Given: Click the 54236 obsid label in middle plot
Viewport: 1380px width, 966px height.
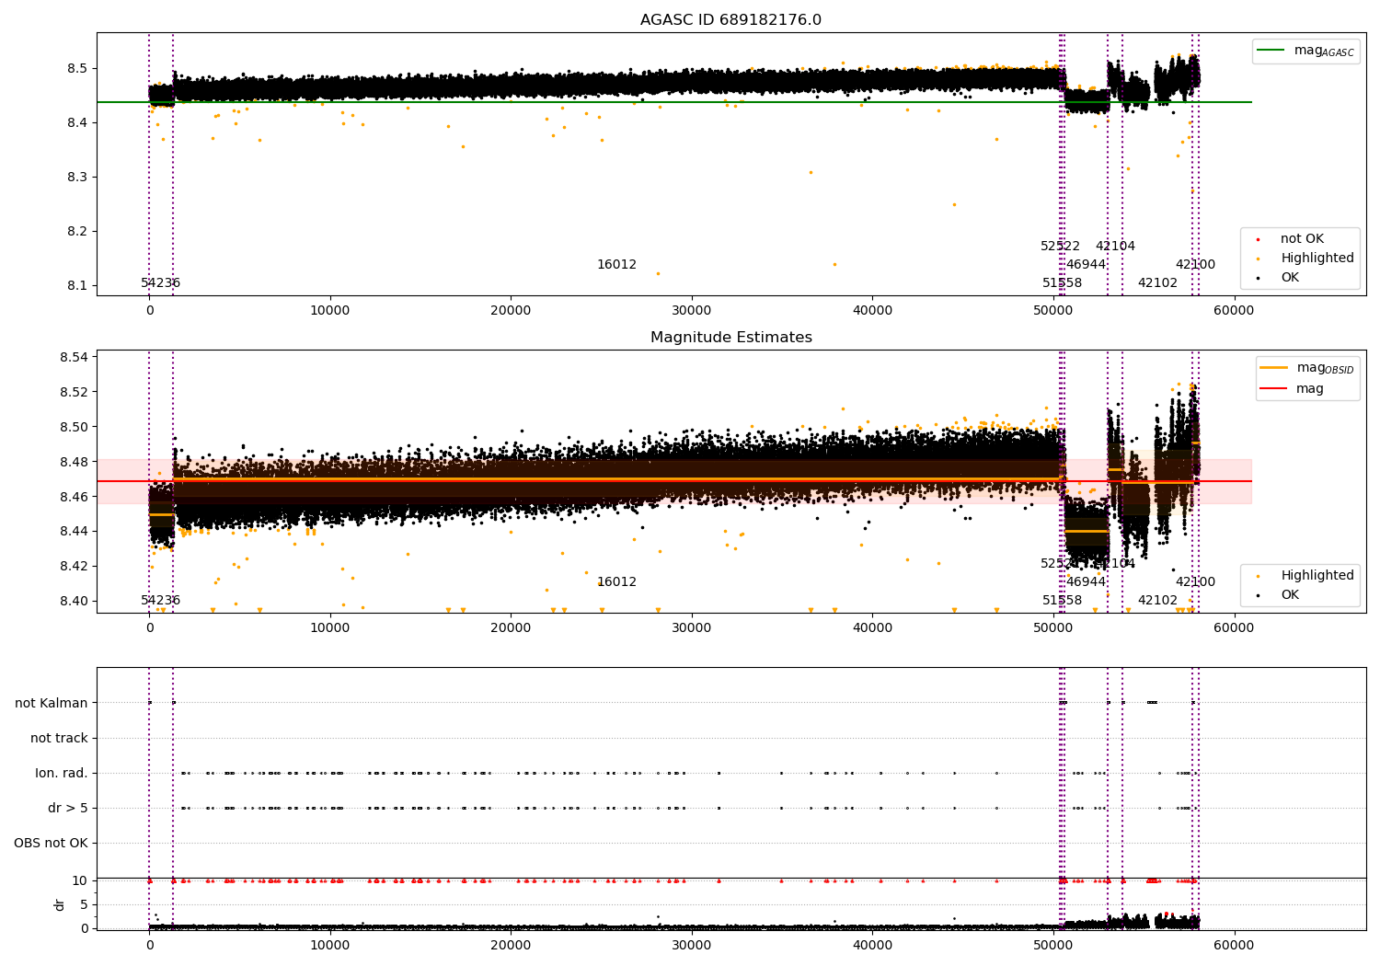Looking at the screenshot, I should pyautogui.click(x=160, y=601).
